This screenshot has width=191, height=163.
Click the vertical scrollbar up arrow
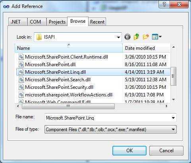pos(174,47)
